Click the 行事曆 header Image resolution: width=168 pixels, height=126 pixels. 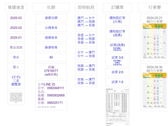pos(154,7)
